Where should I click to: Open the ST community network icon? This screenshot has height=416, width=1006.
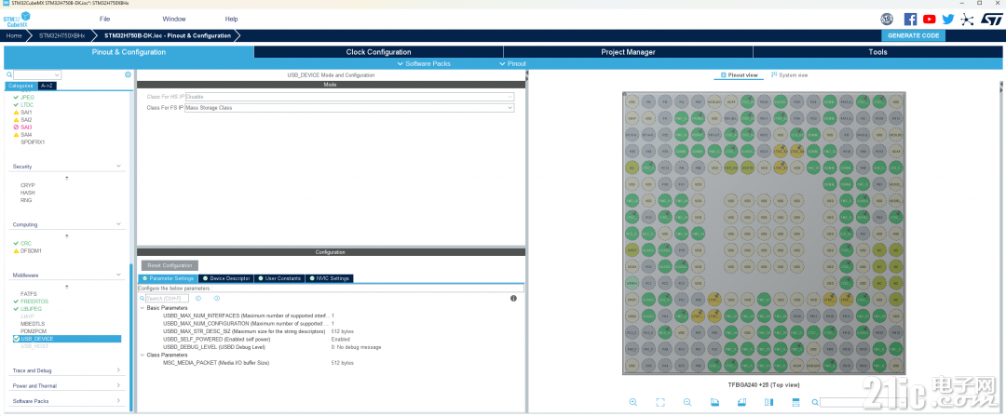[x=967, y=20]
